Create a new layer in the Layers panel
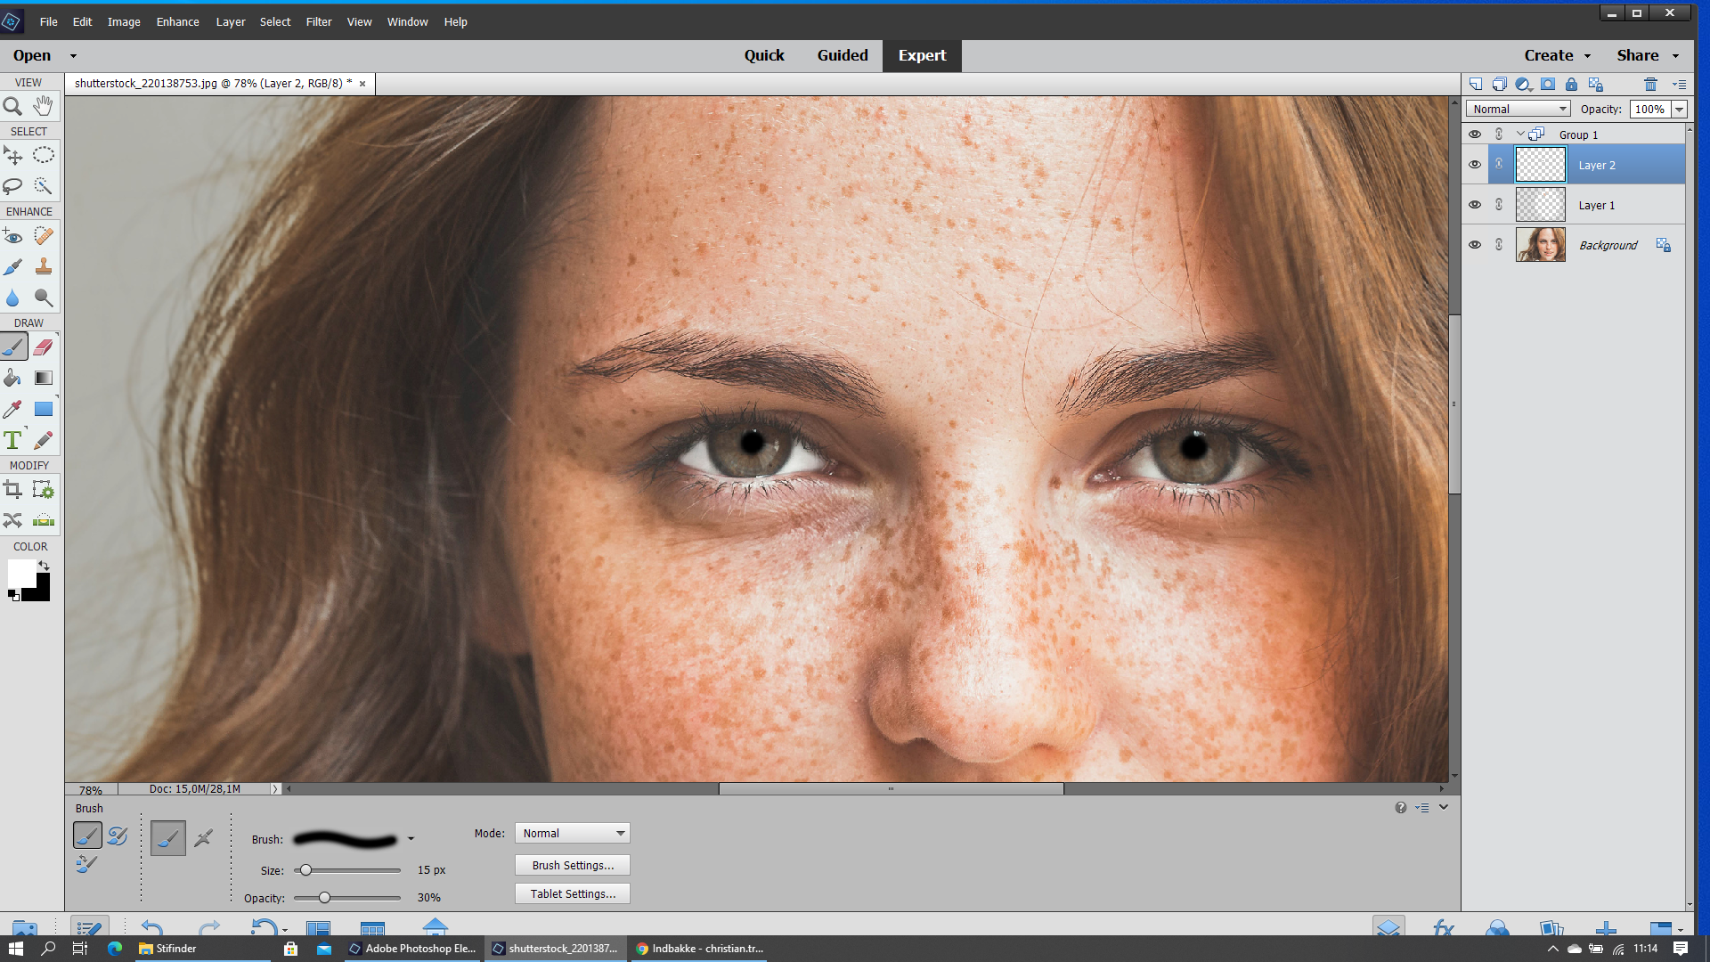This screenshot has height=962, width=1710. (x=1477, y=84)
